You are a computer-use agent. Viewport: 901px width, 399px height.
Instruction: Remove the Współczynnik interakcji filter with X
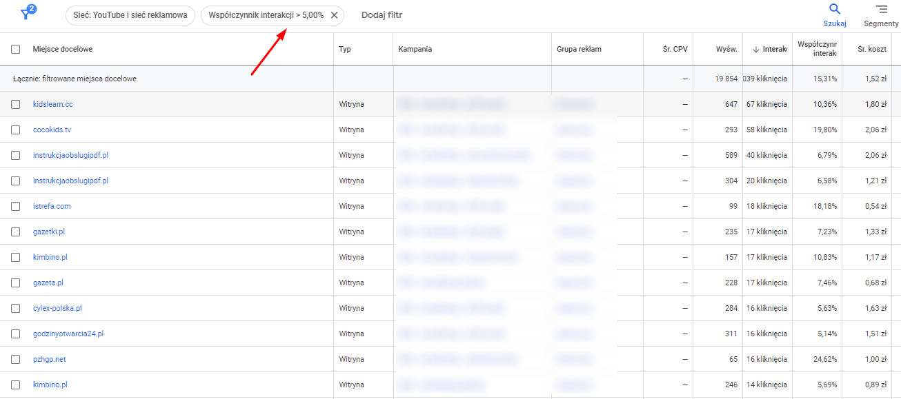(x=335, y=15)
